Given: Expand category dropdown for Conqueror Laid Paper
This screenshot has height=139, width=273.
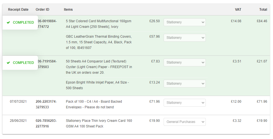Looking at the screenshot, I should coord(184,62).
